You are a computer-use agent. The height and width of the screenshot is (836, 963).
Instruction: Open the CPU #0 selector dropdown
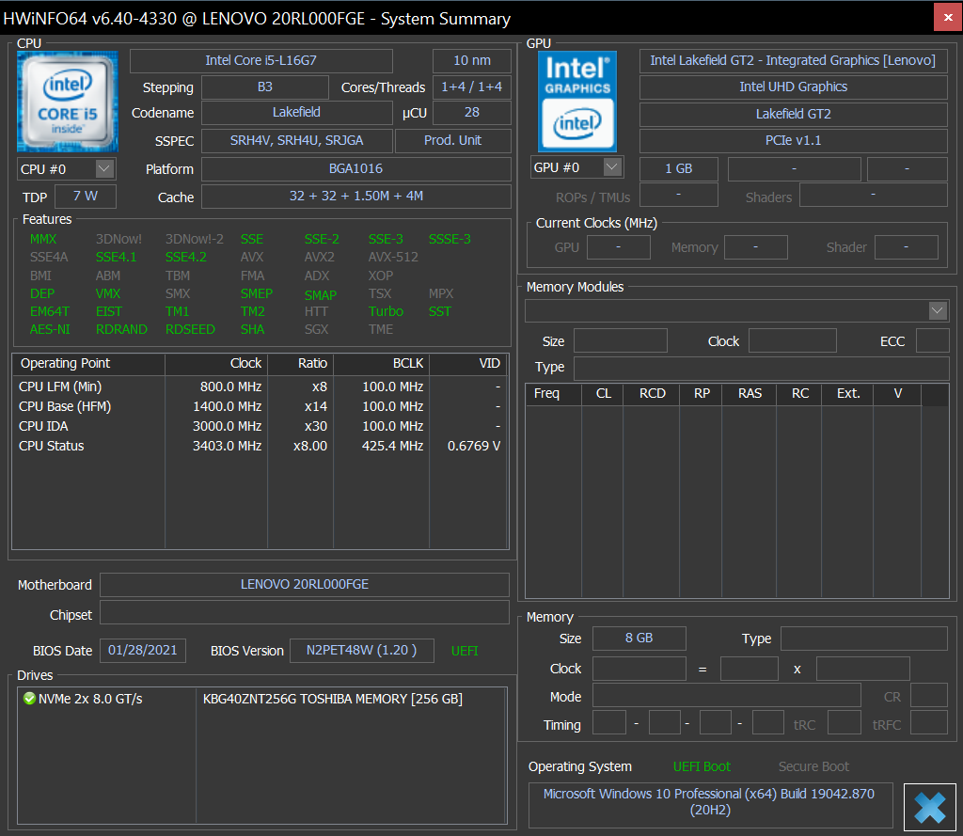click(x=104, y=169)
